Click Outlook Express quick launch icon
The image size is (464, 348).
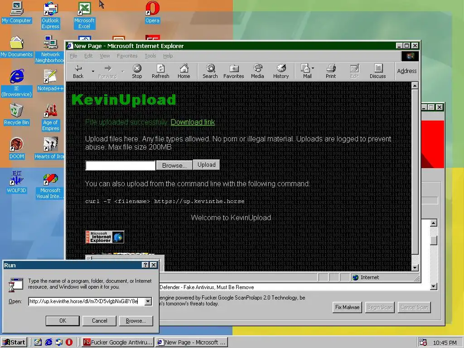tap(59, 343)
